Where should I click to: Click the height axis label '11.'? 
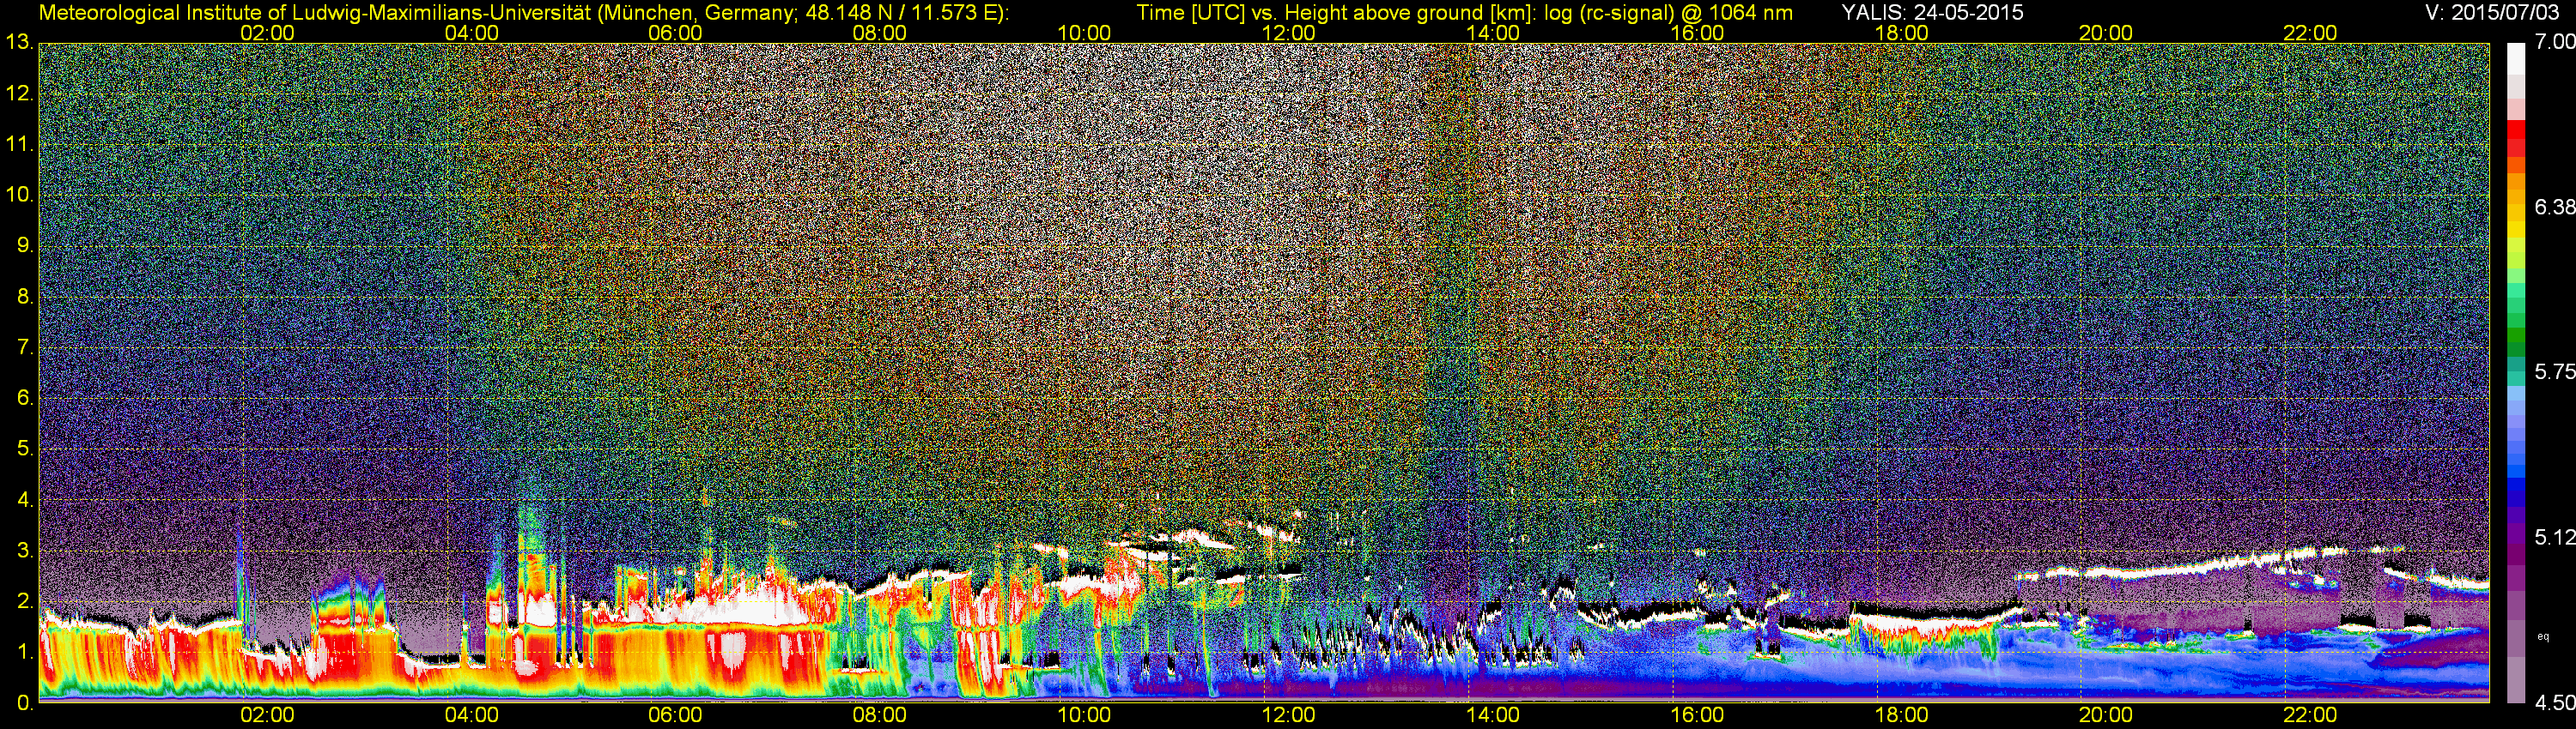[20, 144]
